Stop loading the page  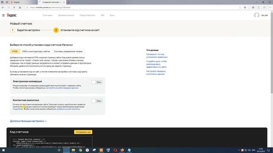click(14, 8)
